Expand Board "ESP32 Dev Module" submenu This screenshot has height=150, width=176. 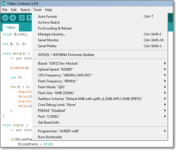coord(100,63)
